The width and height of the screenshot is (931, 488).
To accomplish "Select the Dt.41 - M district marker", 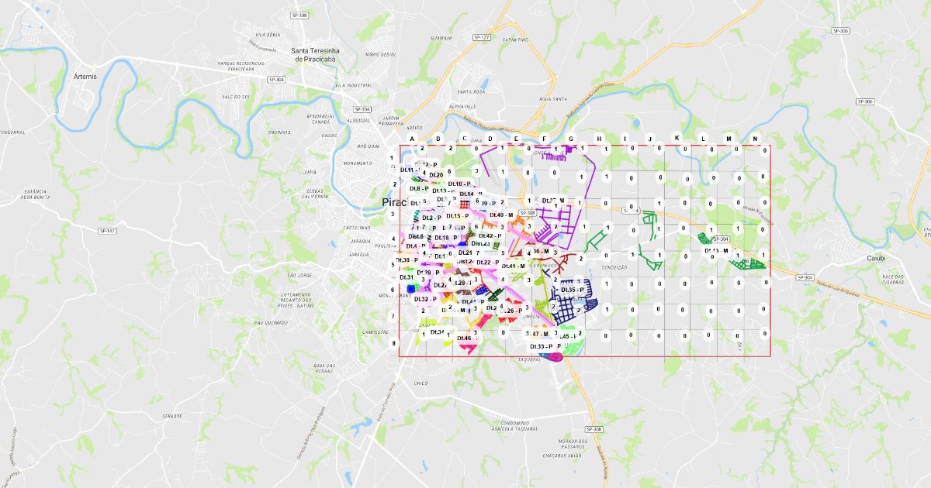I will tap(513, 266).
